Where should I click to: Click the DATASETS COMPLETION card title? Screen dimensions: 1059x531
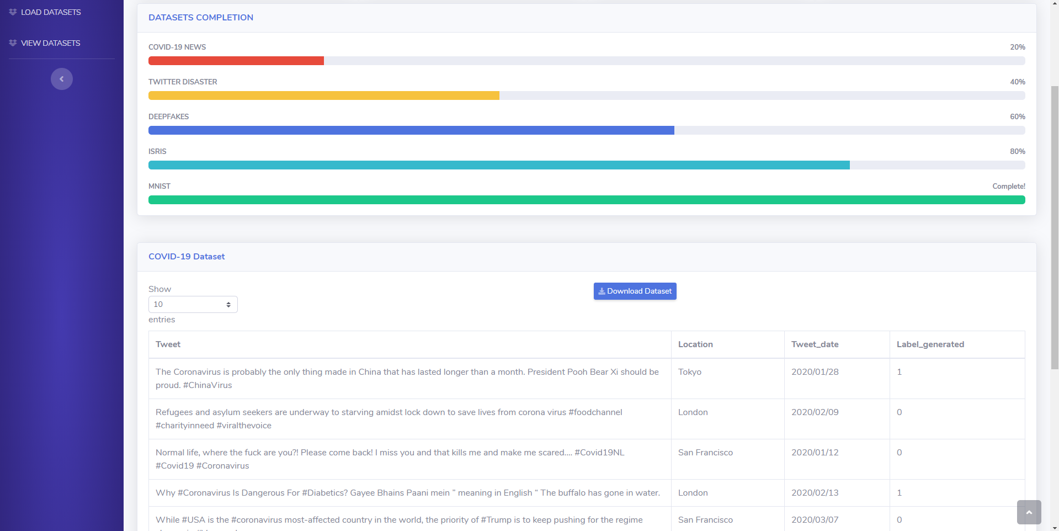pos(201,18)
